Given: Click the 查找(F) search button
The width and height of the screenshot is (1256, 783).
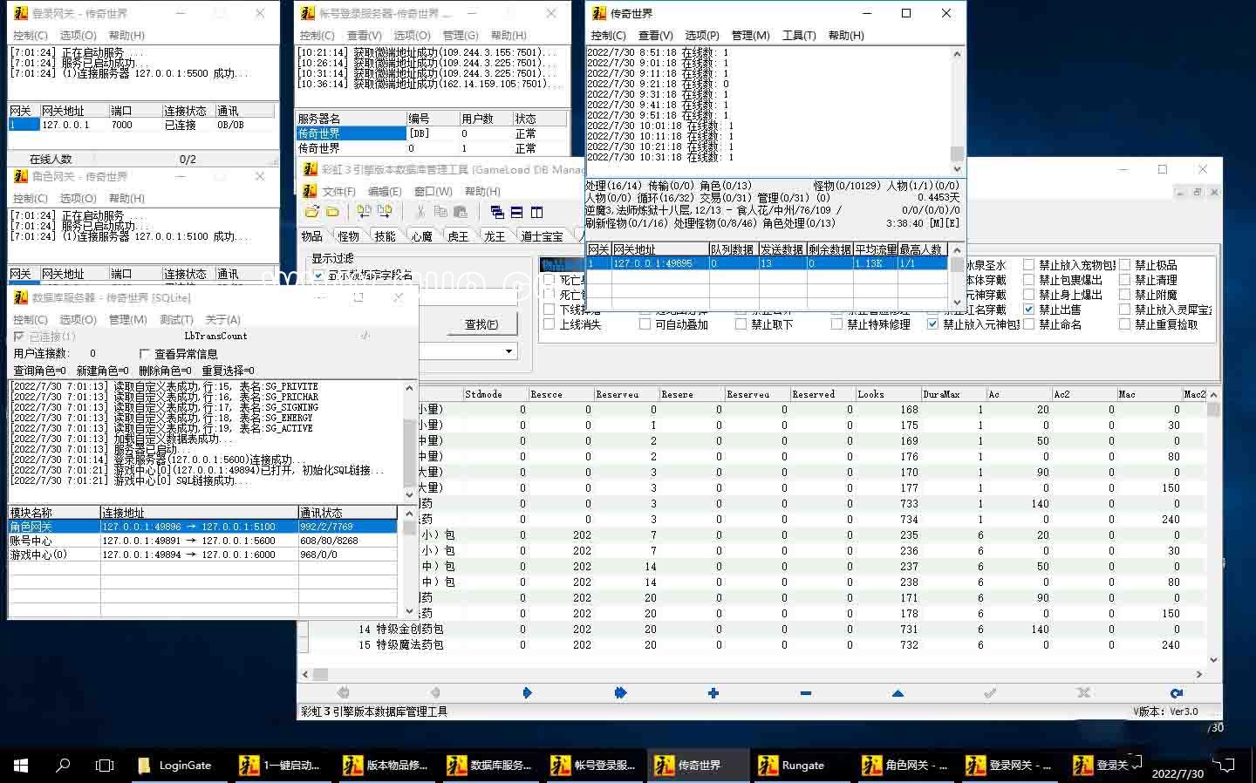Looking at the screenshot, I should 481,324.
